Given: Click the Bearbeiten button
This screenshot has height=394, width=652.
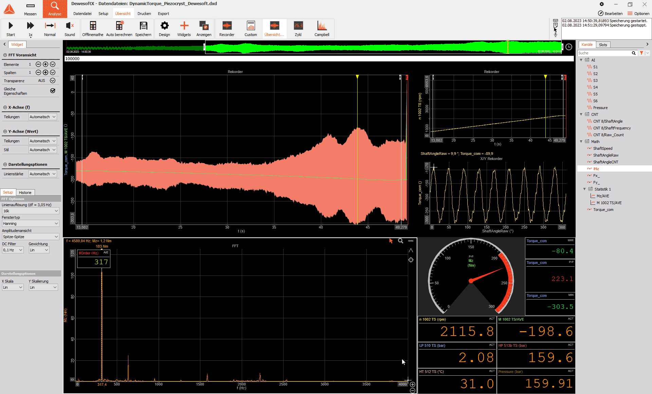Looking at the screenshot, I should pyautogui.click(x=610, y=14).
